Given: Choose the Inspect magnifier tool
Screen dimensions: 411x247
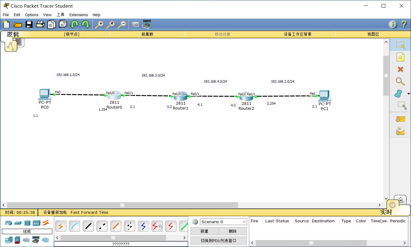Looking at the screenshot, I should (x=400, y=81).
